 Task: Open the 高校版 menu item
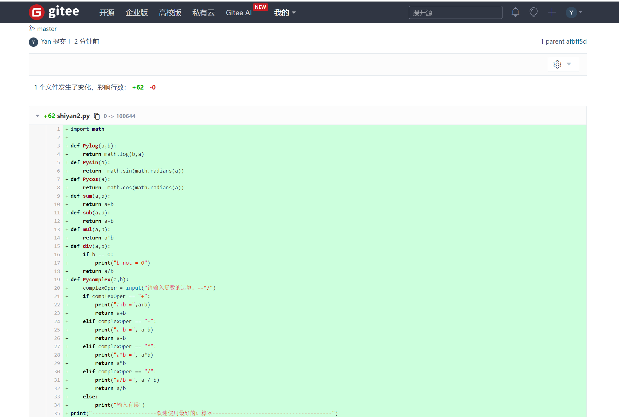(170, 13)
